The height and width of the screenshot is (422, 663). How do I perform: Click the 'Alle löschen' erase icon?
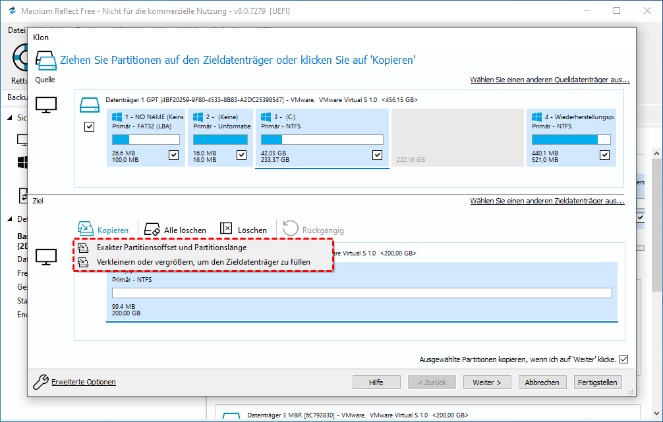click(152, 229)
